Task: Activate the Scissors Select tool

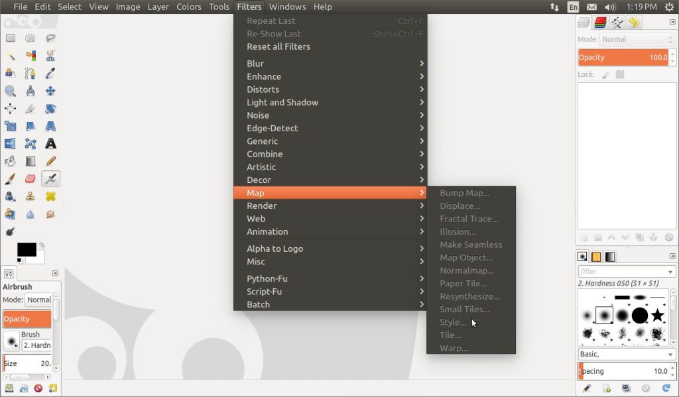Action: click(x=50, y=56)
